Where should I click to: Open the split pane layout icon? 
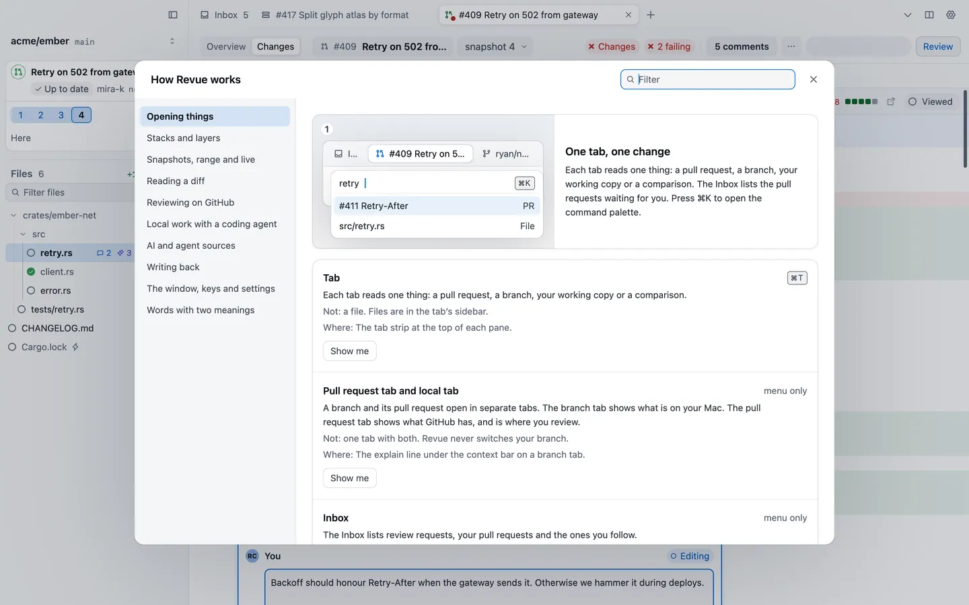pyautogui.click(x=929, y=15)
